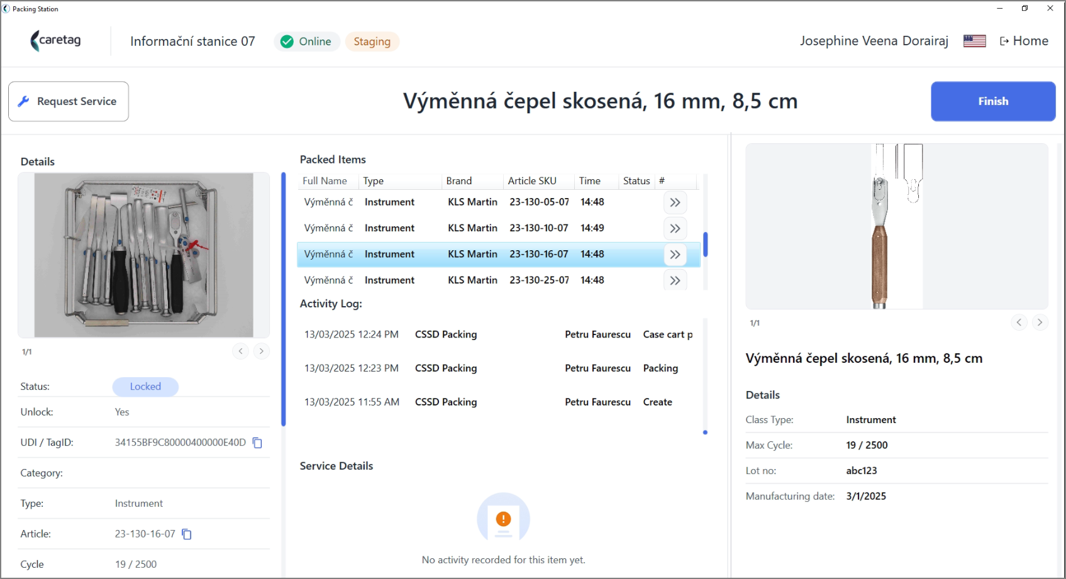The image size is (1066, 579).
Task: Click the green Online checkmark icon
Action: (x=287, y=41)
